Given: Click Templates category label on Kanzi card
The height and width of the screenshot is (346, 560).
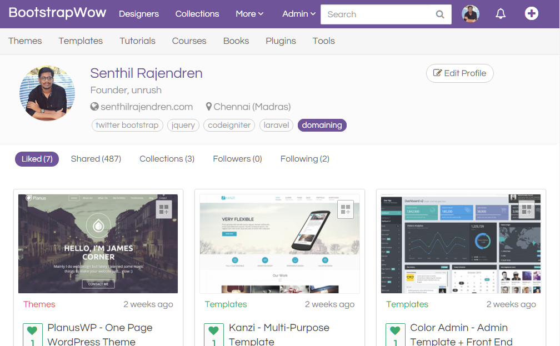Looking at the screenshot, I should 226,304.
